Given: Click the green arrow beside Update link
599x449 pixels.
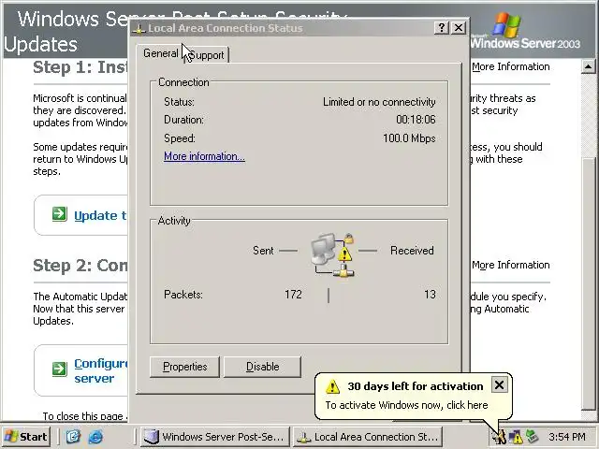Looking at the screenshot, I should pyautogui.click(x=60, y=214).
